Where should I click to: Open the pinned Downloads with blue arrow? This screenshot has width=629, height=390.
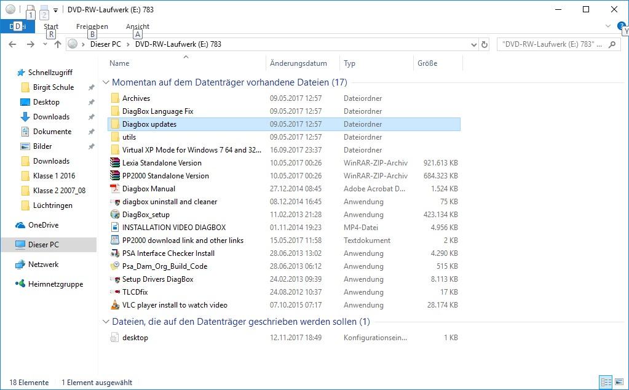click(x=52, y=117)
